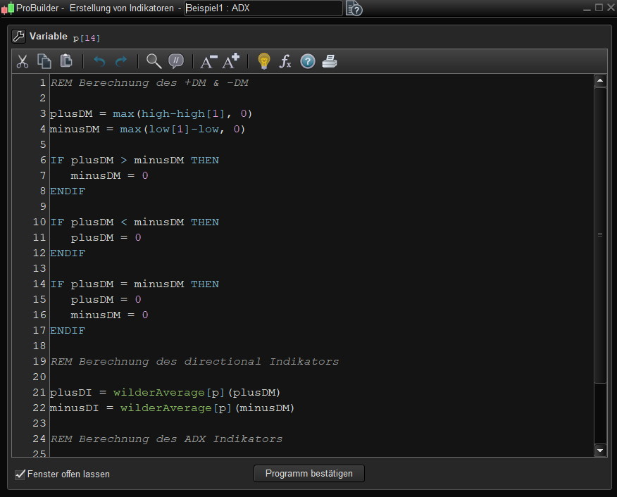The image size is (617, 497).
Task: Toggle 'Fenster offen lassen' checkbox
Action: tap(20, 474)
